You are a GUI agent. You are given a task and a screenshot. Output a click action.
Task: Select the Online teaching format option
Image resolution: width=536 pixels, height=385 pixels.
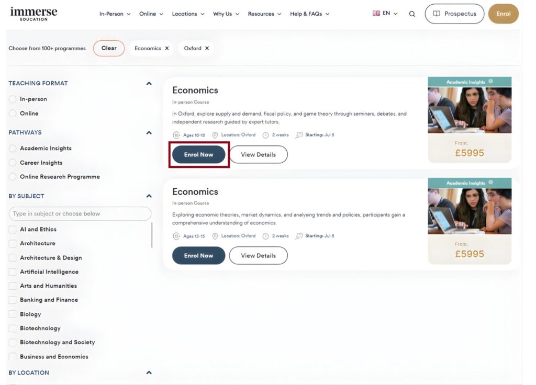(13, 114)
